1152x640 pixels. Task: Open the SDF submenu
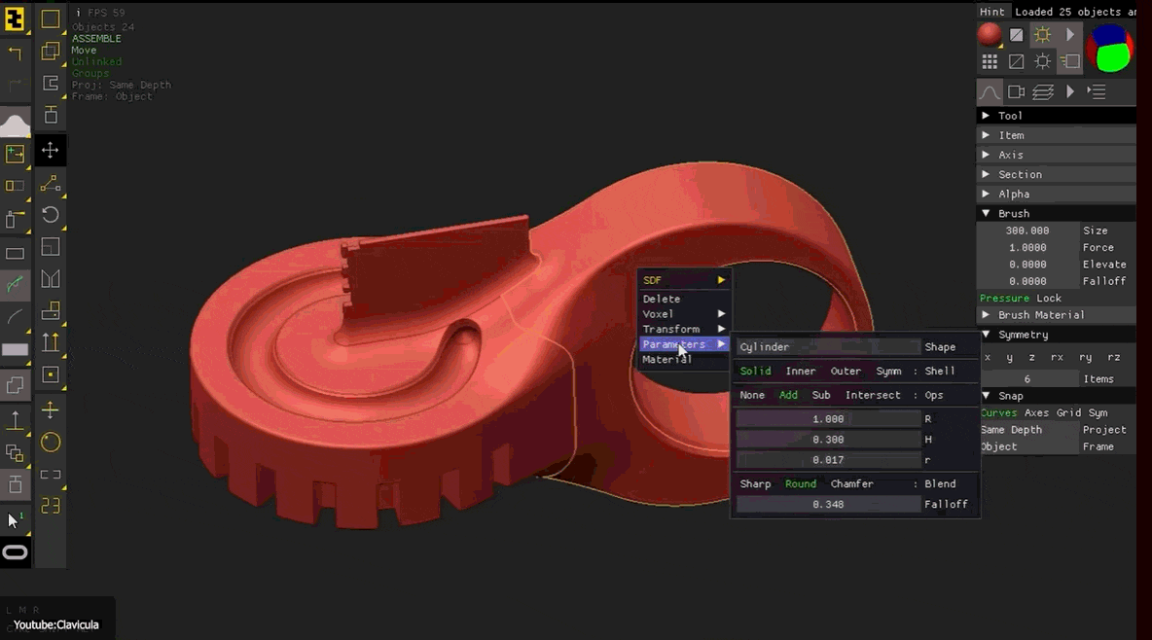coord(683,280)
